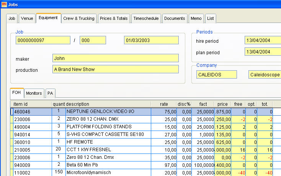Screen dimensions: 281x176
Task: Click S-VHS COMPACT CASSETTE SE180 description
Action: tap(108, 134)
